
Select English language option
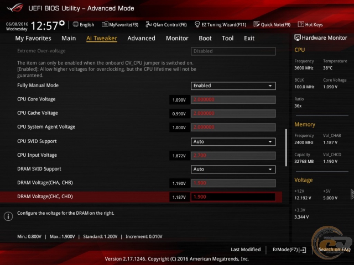click(x=87, y=24)
